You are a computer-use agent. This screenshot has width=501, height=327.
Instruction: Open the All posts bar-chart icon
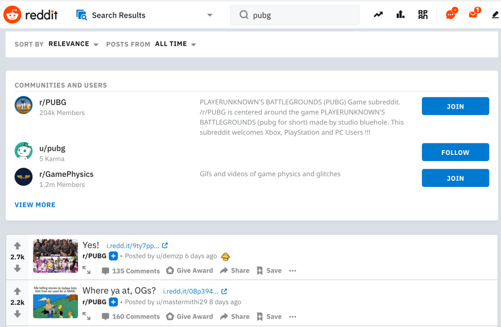pyautogui.click(x=400, y=15)
